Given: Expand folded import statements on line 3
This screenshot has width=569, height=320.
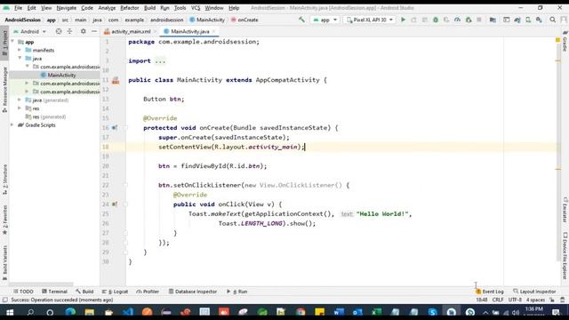Looking at the screenshot, I should (x=160, y=61).
